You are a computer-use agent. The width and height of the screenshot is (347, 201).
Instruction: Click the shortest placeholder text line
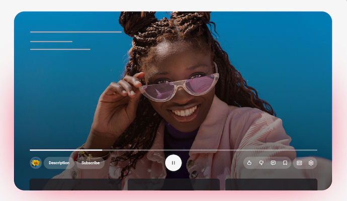point(51,41)
